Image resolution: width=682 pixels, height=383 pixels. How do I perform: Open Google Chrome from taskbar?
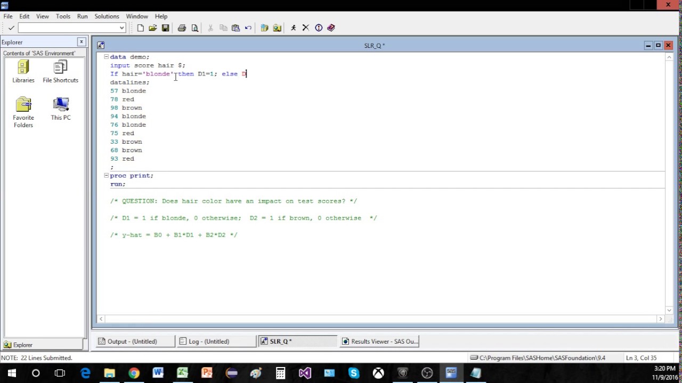click(134, 373)
